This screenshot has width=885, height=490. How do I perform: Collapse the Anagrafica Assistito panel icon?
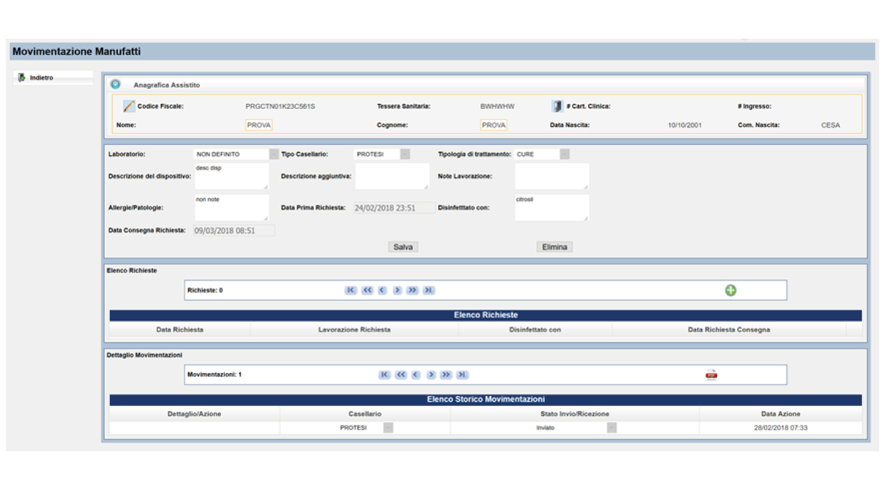115,85
